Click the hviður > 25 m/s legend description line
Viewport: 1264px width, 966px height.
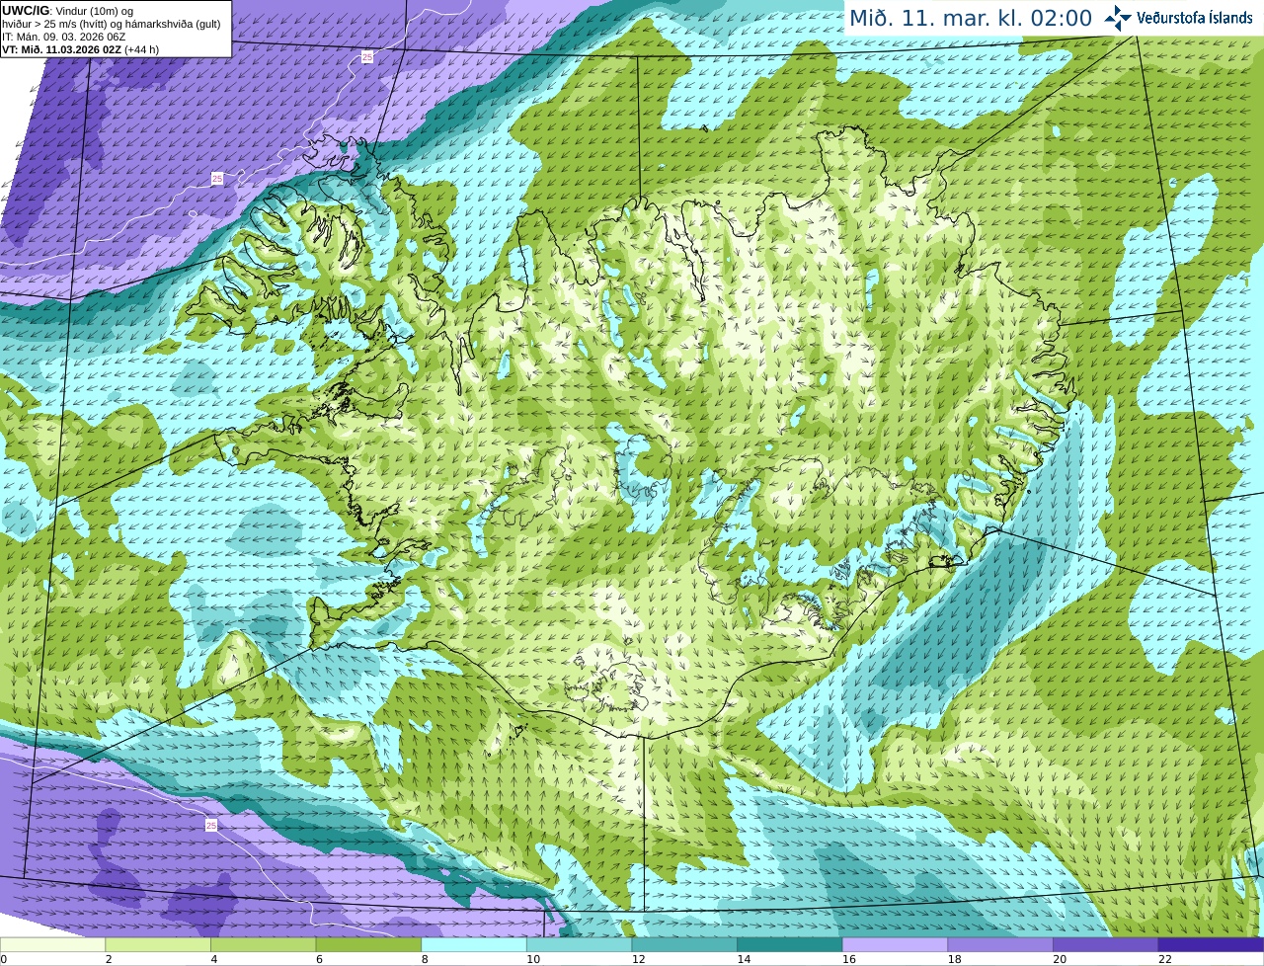[x=111, y=24]
